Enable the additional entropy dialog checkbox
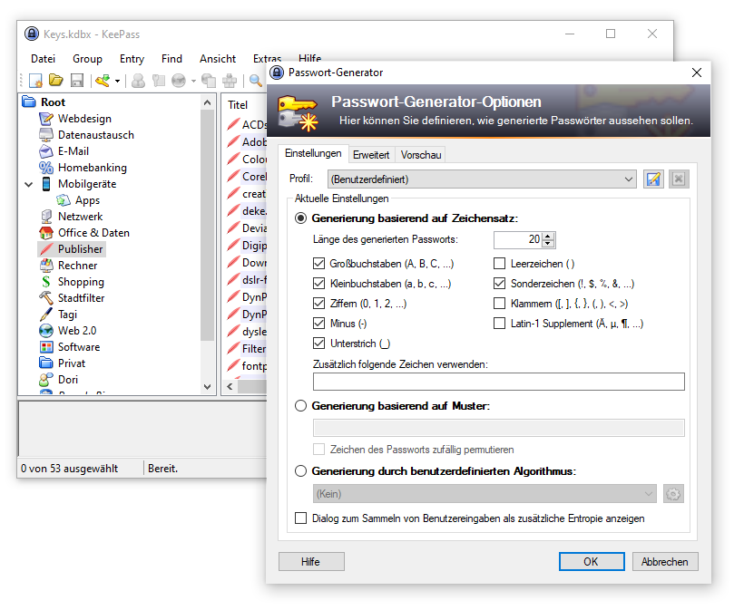Image resolution: width=744 pixels, height=610 pixels. click(x=301, y=518)
